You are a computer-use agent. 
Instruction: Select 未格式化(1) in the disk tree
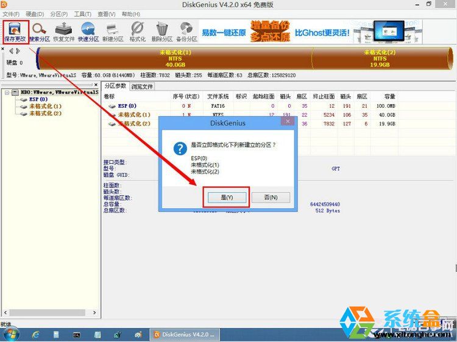click(x=45, y=106)
